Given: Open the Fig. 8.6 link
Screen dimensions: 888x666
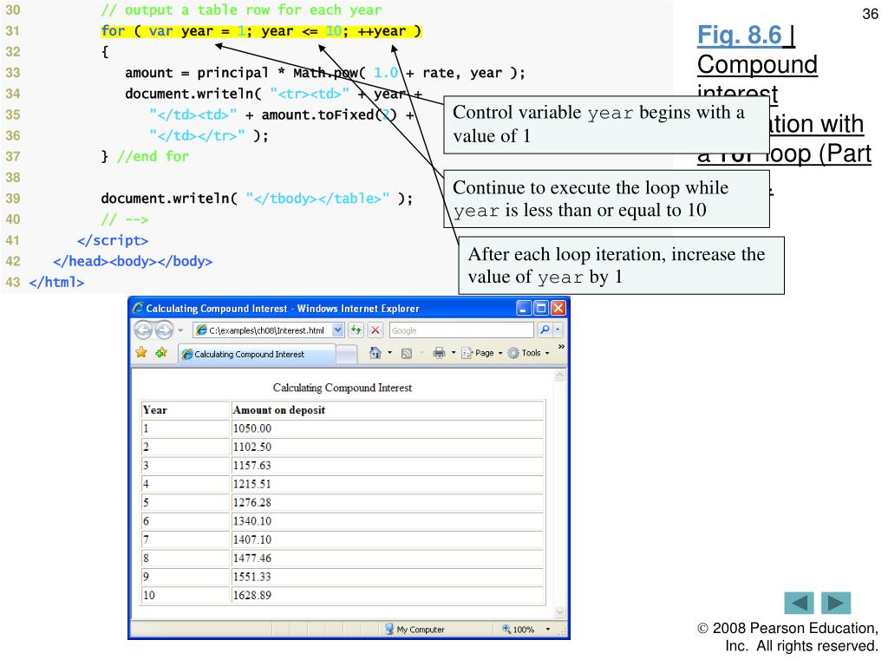Looking at the screenshot, I should pos(739,35).
